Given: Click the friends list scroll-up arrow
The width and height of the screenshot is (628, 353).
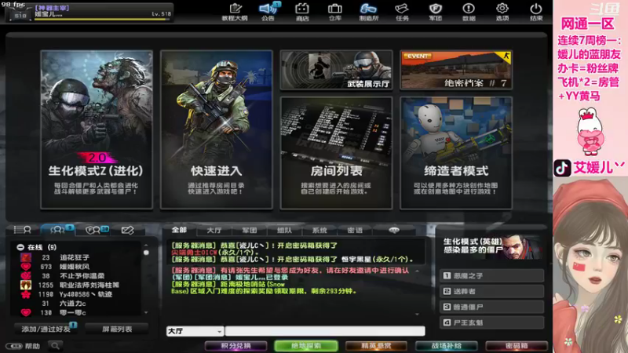Looking at the screenshot, I should (x=146, y=245).
